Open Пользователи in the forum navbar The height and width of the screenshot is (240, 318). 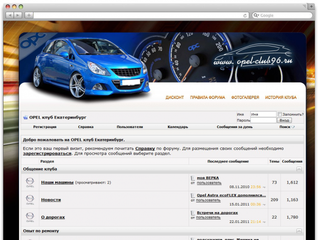pyautogui.click(x=130, y=127)
